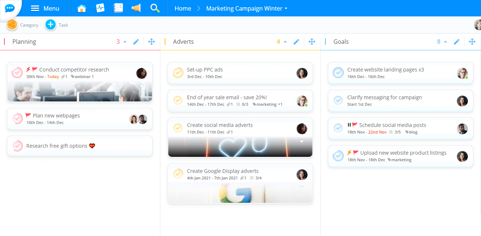This screenshot has width=481, height=236.
Task: Open Conduct competitor research task
Action: pos(74,70)
